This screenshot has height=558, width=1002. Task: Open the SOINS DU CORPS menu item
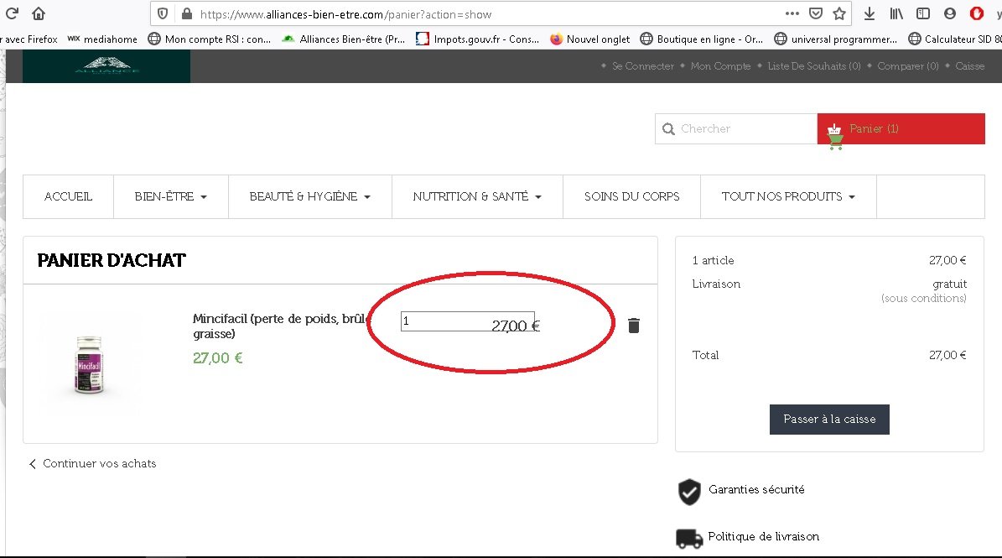tap(632, 197)
